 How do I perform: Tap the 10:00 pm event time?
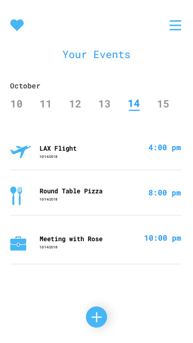(x=163, y=238)
